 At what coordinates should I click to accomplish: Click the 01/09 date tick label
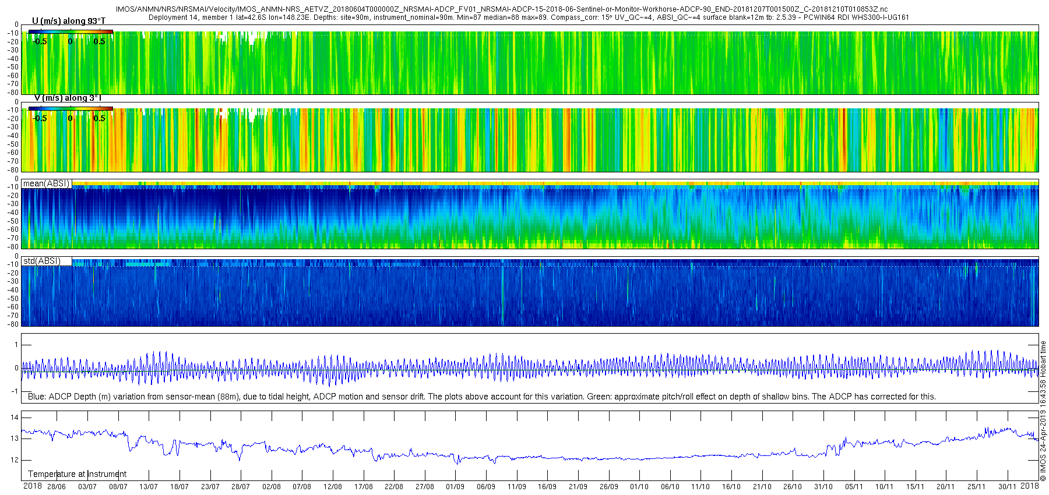point(455,487)
